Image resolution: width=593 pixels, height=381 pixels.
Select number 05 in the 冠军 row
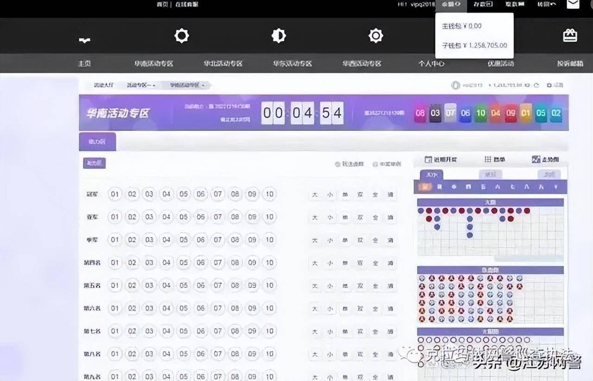coord(183,195)
